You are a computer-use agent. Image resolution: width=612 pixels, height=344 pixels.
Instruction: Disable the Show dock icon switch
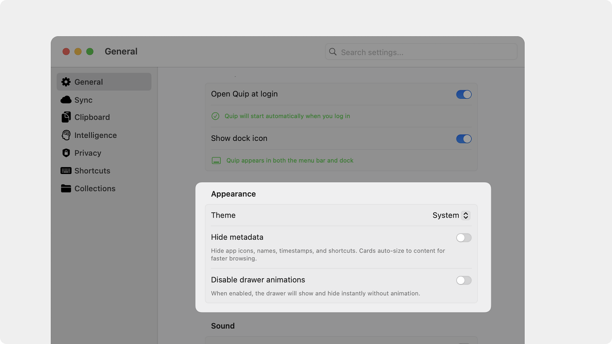pos(464,139)
